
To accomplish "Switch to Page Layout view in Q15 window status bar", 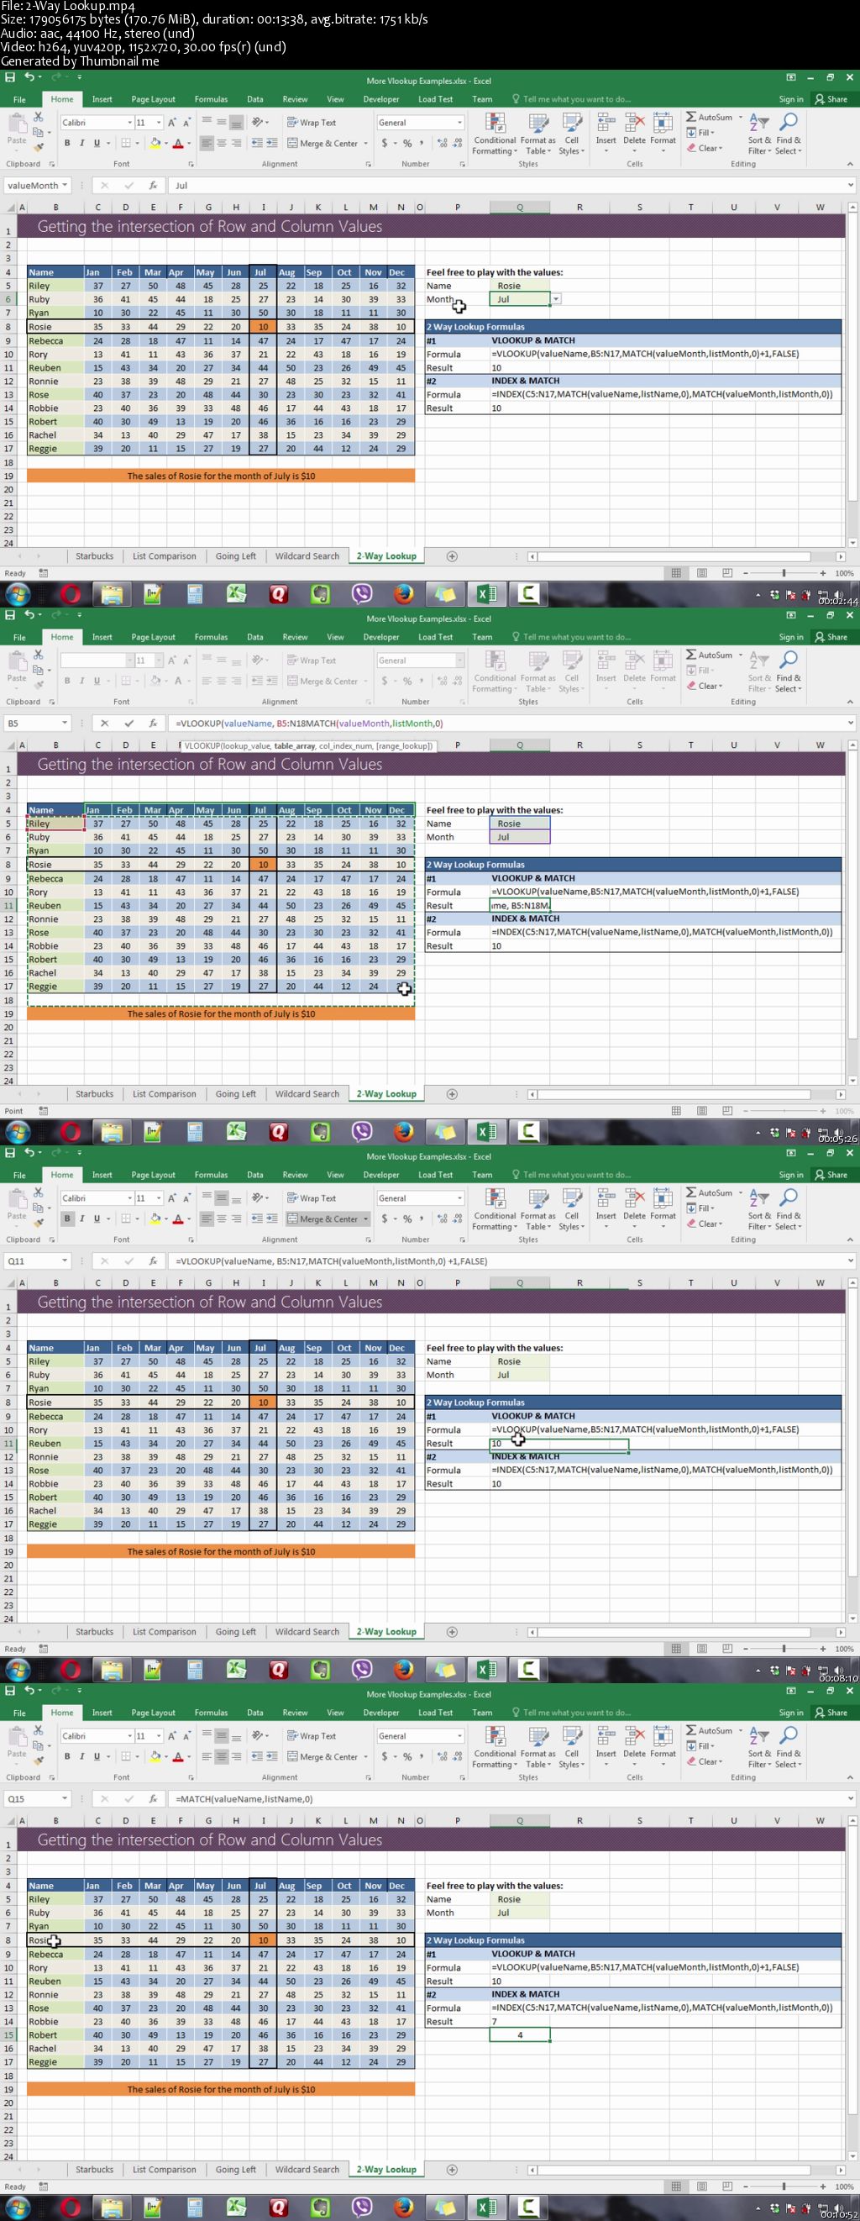I will [x=701, y=2186].
